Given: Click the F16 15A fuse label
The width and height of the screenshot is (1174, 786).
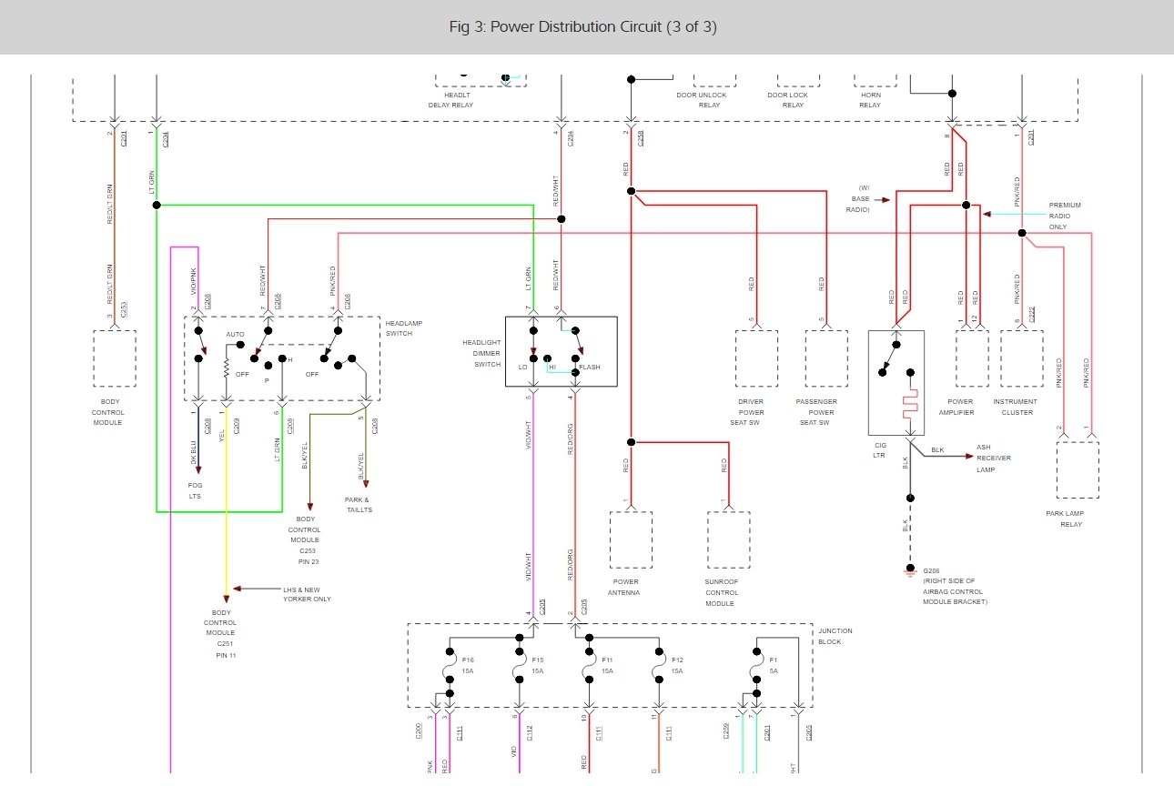Looking at the screenshot, I should [468, 665].
